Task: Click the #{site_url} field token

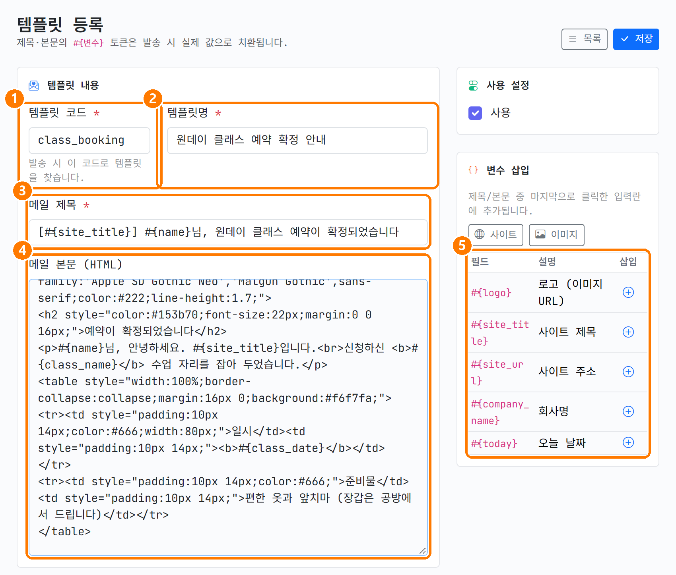Action: point(497,372)
